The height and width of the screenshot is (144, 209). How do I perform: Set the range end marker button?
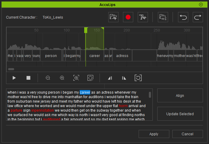(124, 78)
